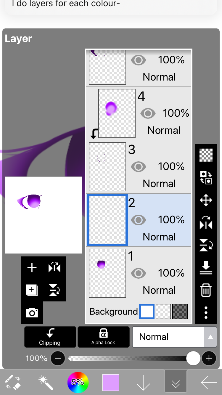Open the pink current color swatch
222x395 pixels.
[x=111, y=383]
